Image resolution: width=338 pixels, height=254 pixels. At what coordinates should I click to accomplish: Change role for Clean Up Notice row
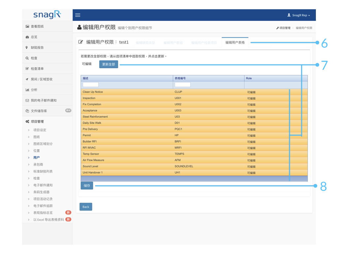click(x=251, y=92)
